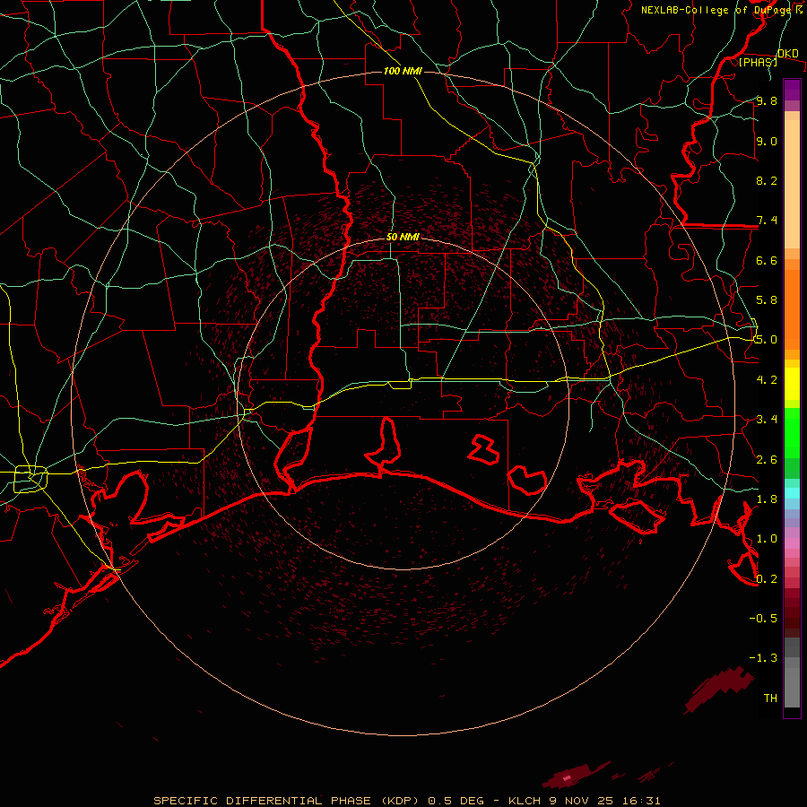The height and width of the screenshot is (807, 807).
Task: Click the 6.6 value on the color scale
Action: coord(767,260)
